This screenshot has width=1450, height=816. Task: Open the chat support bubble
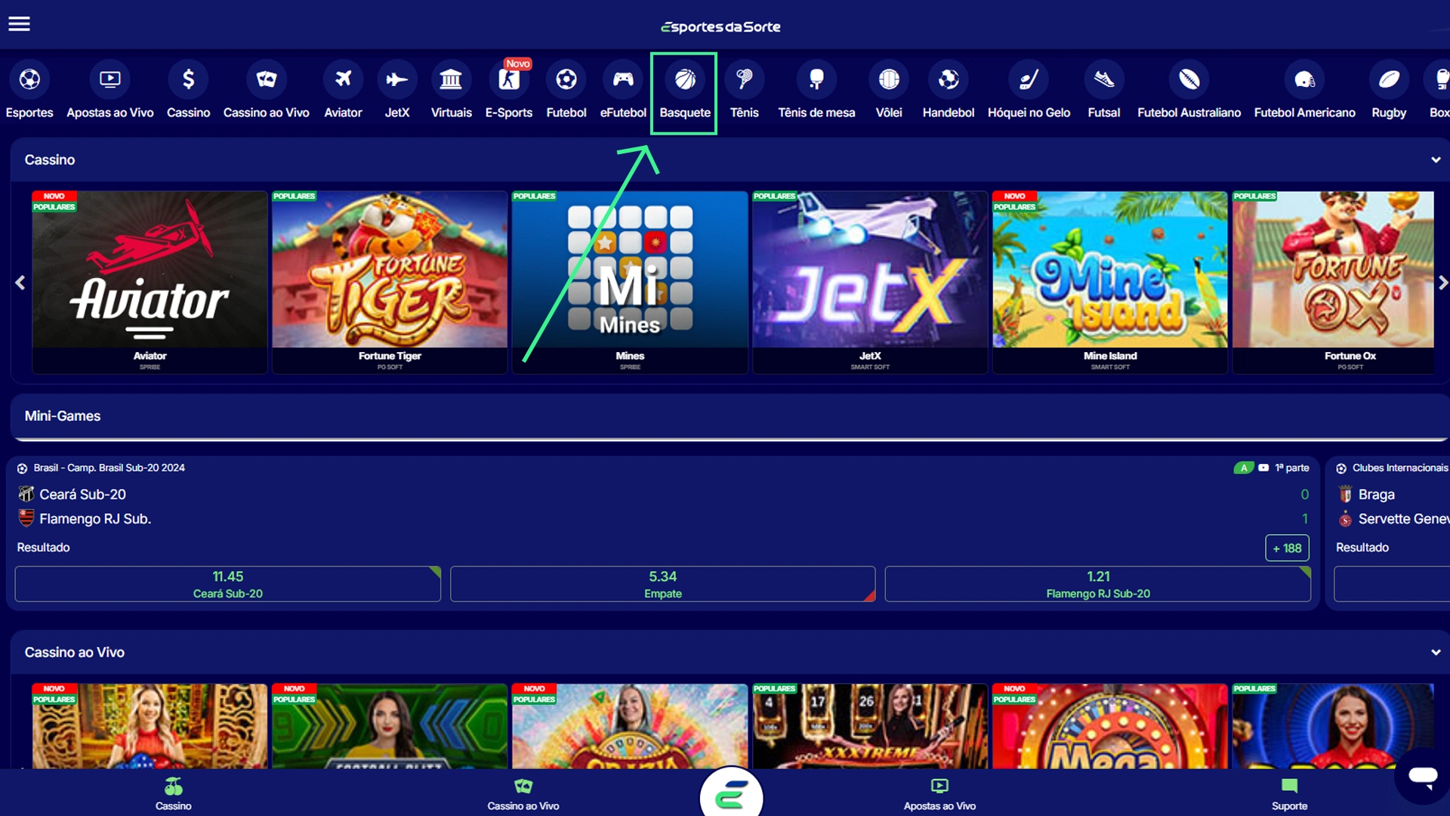click(1422, 776)
